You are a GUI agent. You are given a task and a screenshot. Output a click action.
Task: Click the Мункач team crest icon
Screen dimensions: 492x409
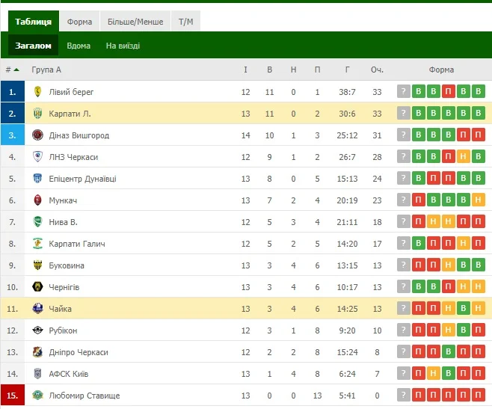[37, 200]
